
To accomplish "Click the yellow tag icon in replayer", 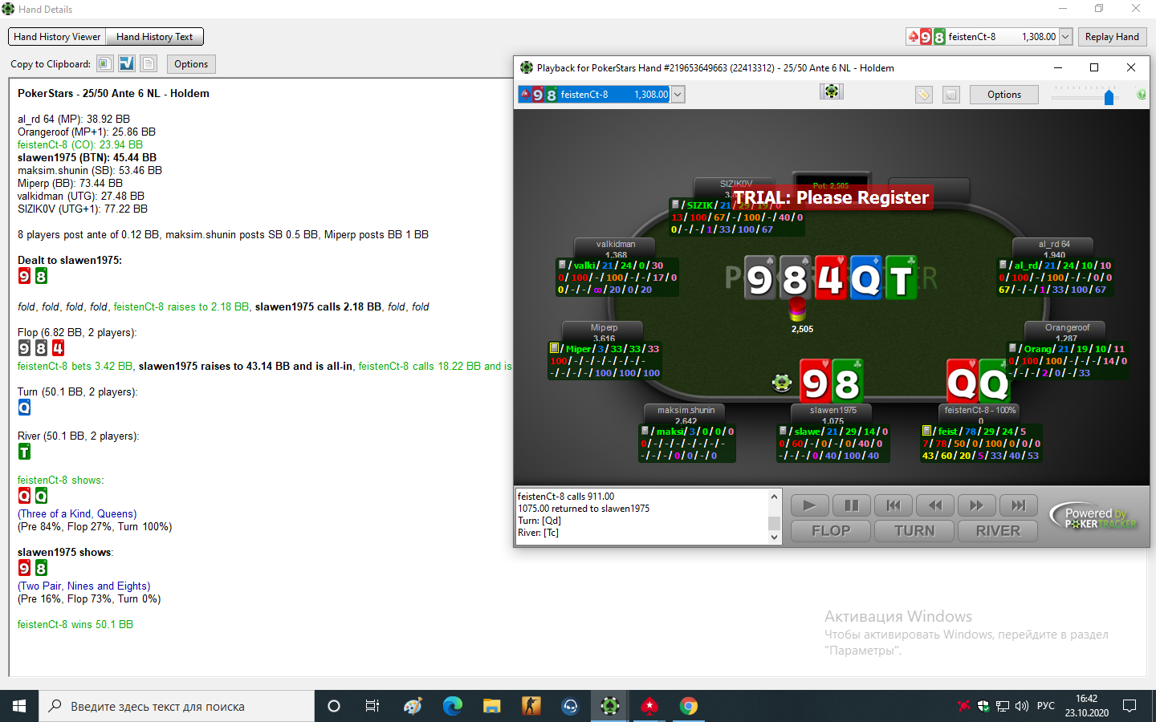I will click(x=924, y=95).
